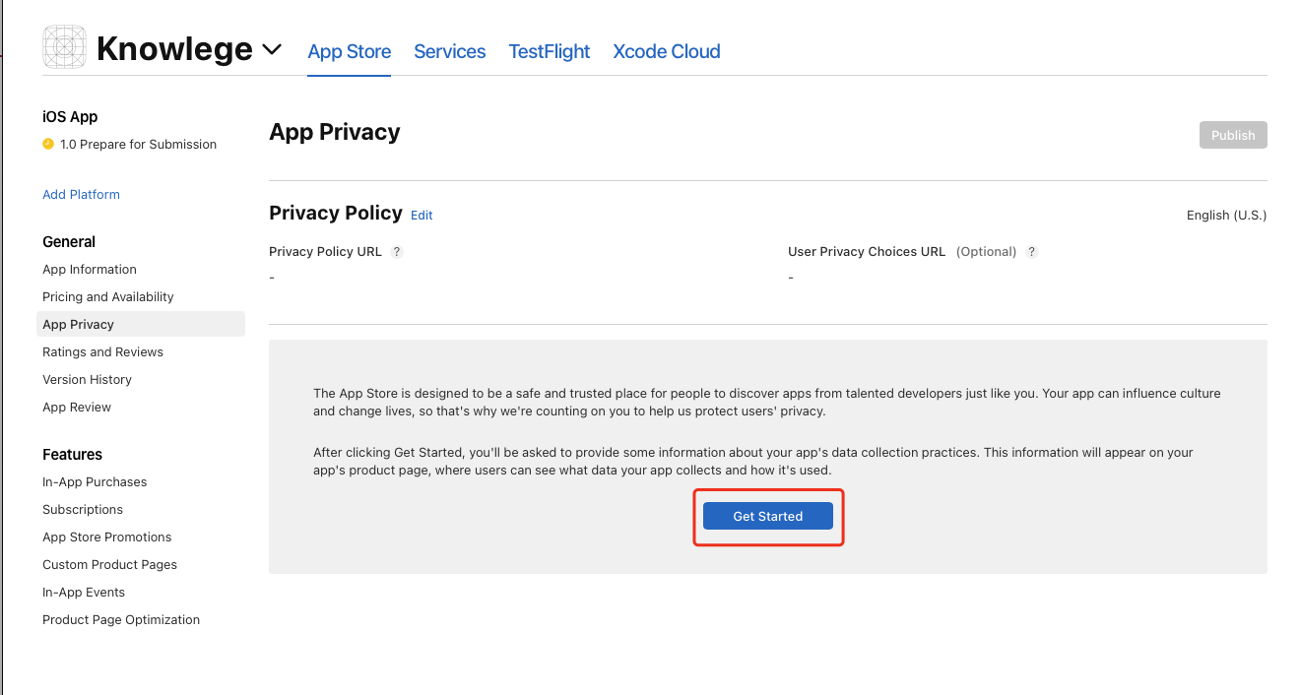Screen dimensions: 1300x695
Task: Select Subscriptions in the sidebar
Action: 83,509
